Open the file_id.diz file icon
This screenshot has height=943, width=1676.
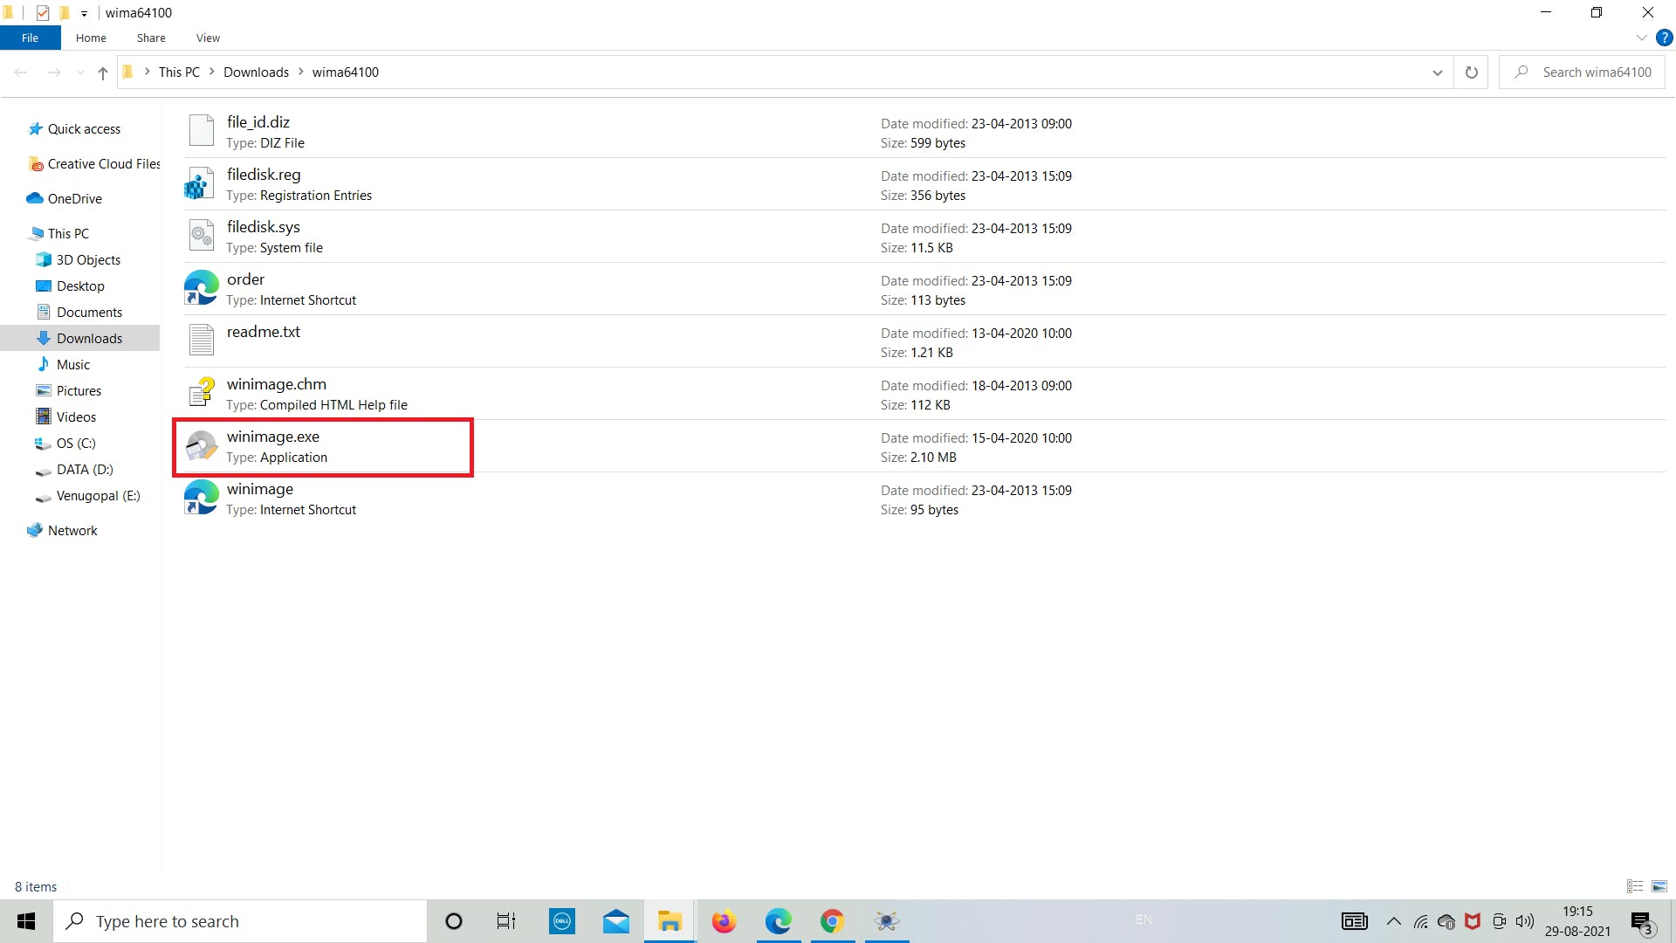[202, 131]
